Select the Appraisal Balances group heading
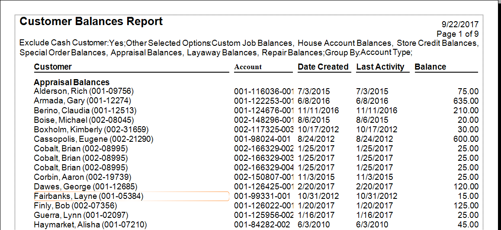501x230 pixels. pyautogui.click(x=72, y=82)
